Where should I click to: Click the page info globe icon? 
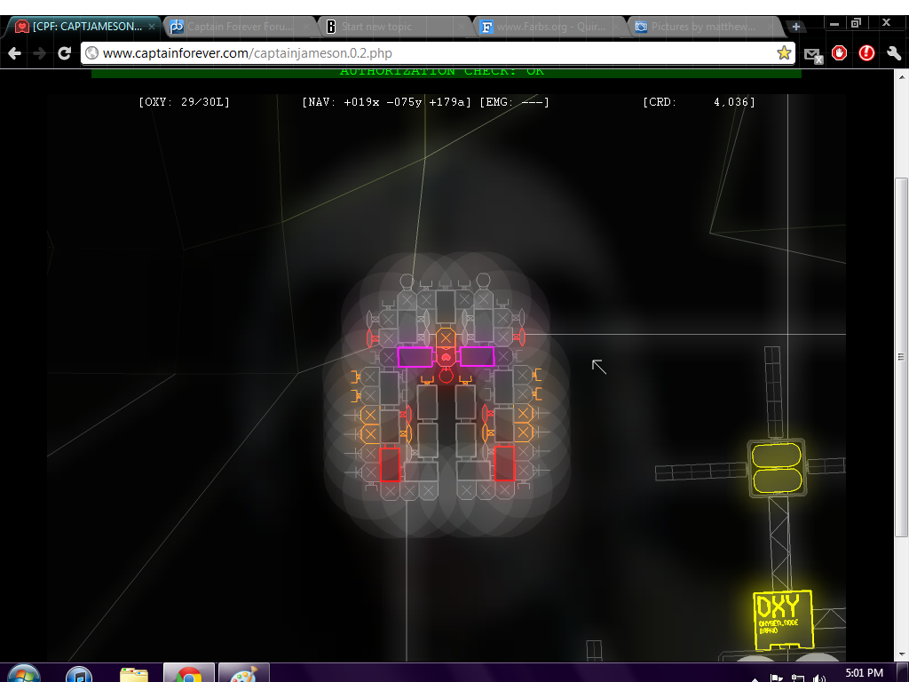[91, 53]
